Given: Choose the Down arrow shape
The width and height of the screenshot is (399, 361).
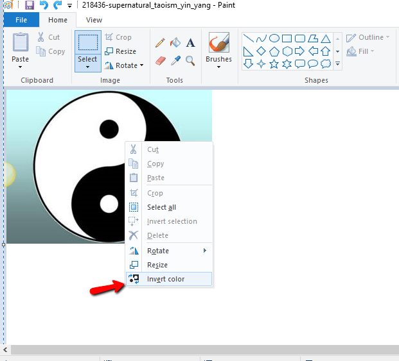Looking at the screenshot, I should (248, 63).
